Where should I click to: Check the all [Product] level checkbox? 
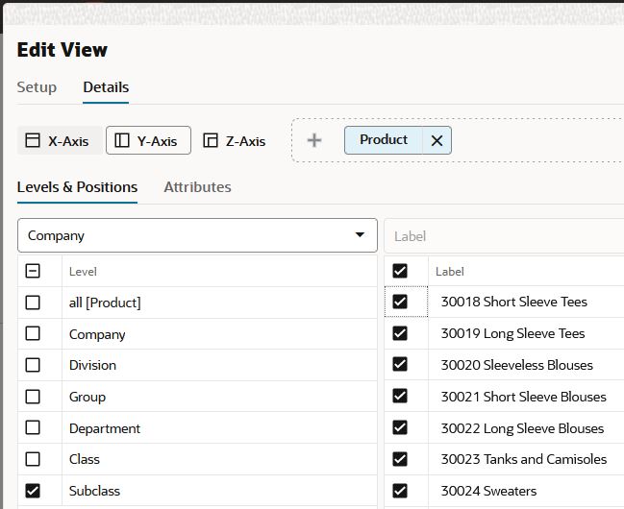pos(33,303)
